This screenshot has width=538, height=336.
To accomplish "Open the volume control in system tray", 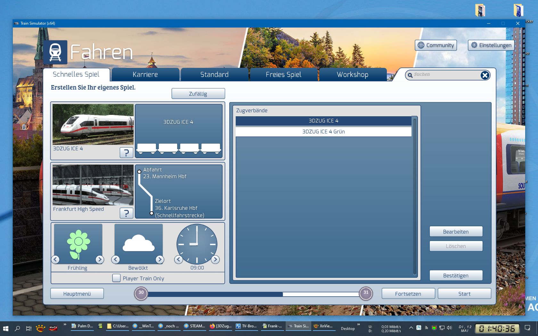I will click(x=449, y=328).
